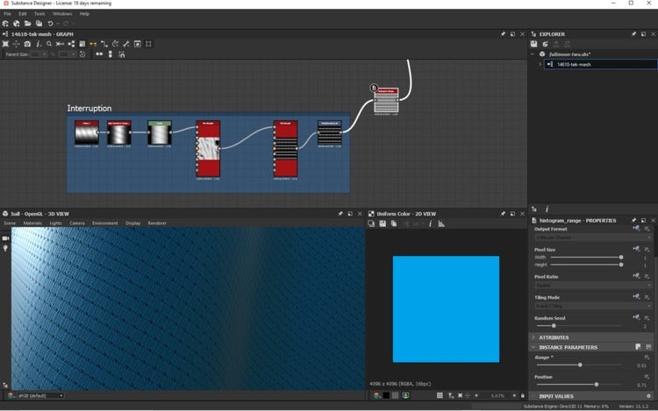Adjust the Range slider
This screenshot has width=658, height=411.
point(579,365)
